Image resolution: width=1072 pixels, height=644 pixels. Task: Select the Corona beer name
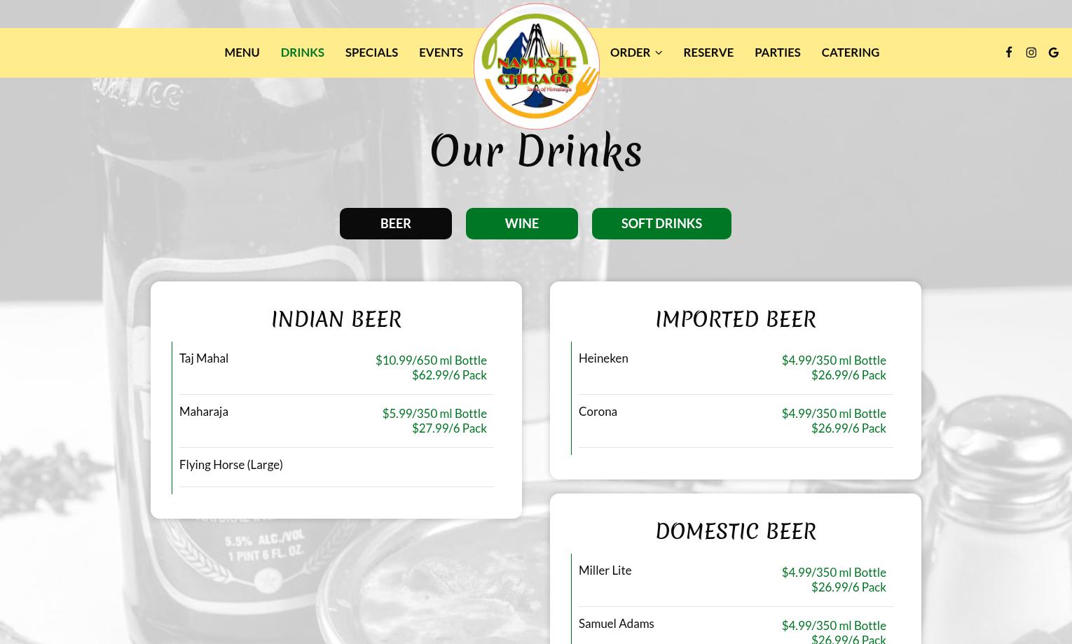point(598,412)
